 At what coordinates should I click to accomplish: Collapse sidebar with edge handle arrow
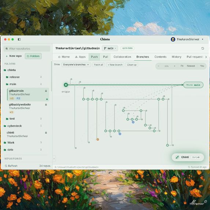coord(54,159)
